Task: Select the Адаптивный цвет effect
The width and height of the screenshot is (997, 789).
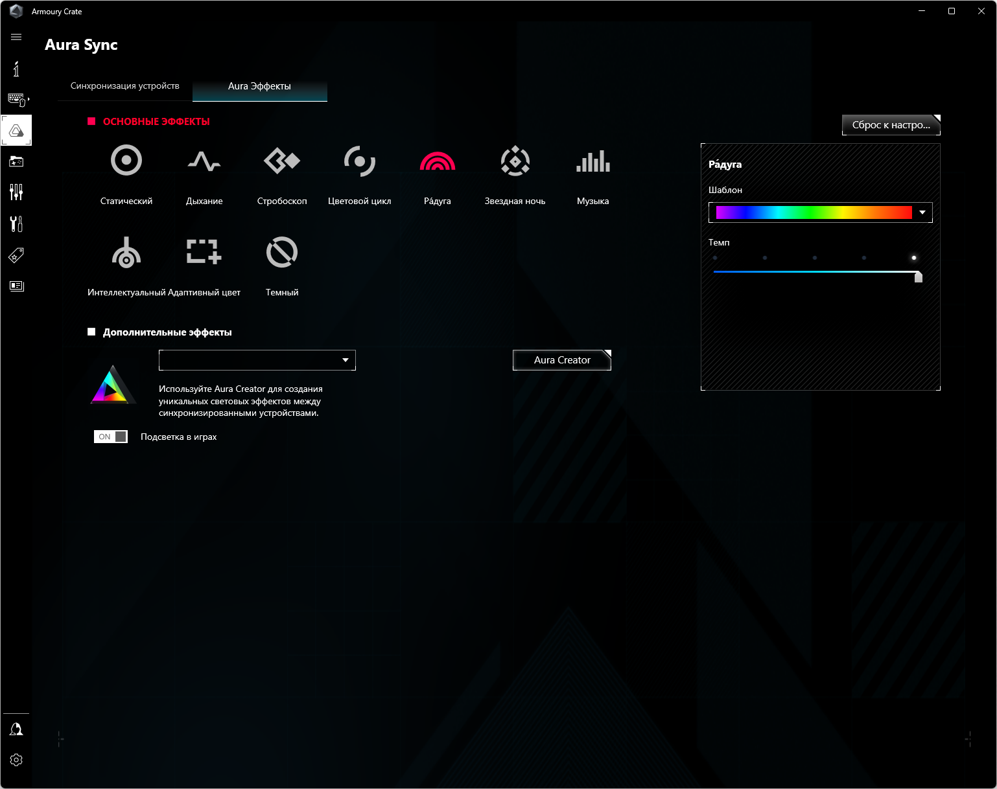Action: 204,253
